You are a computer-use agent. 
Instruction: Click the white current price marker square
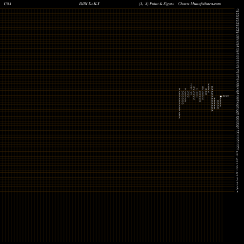coord(221,97)
